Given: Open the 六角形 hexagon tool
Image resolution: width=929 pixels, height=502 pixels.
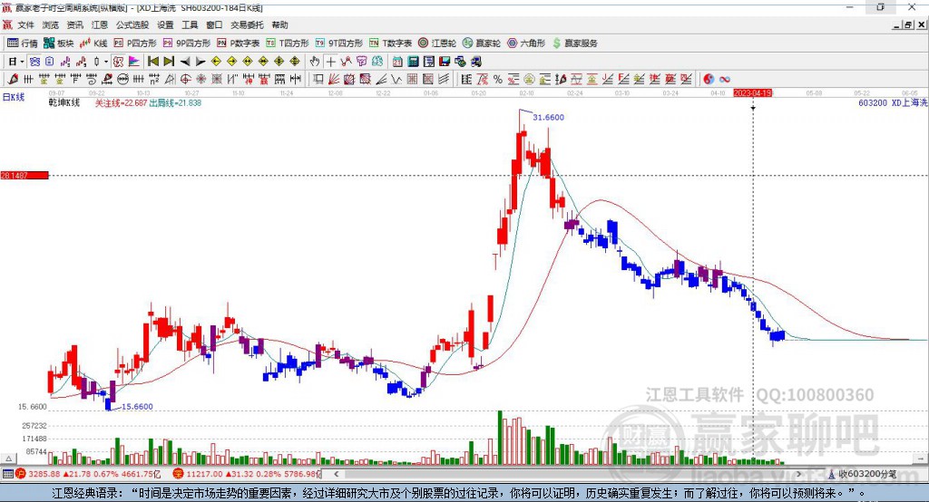Looking at the screenshot, I should (x=526, y=43).
